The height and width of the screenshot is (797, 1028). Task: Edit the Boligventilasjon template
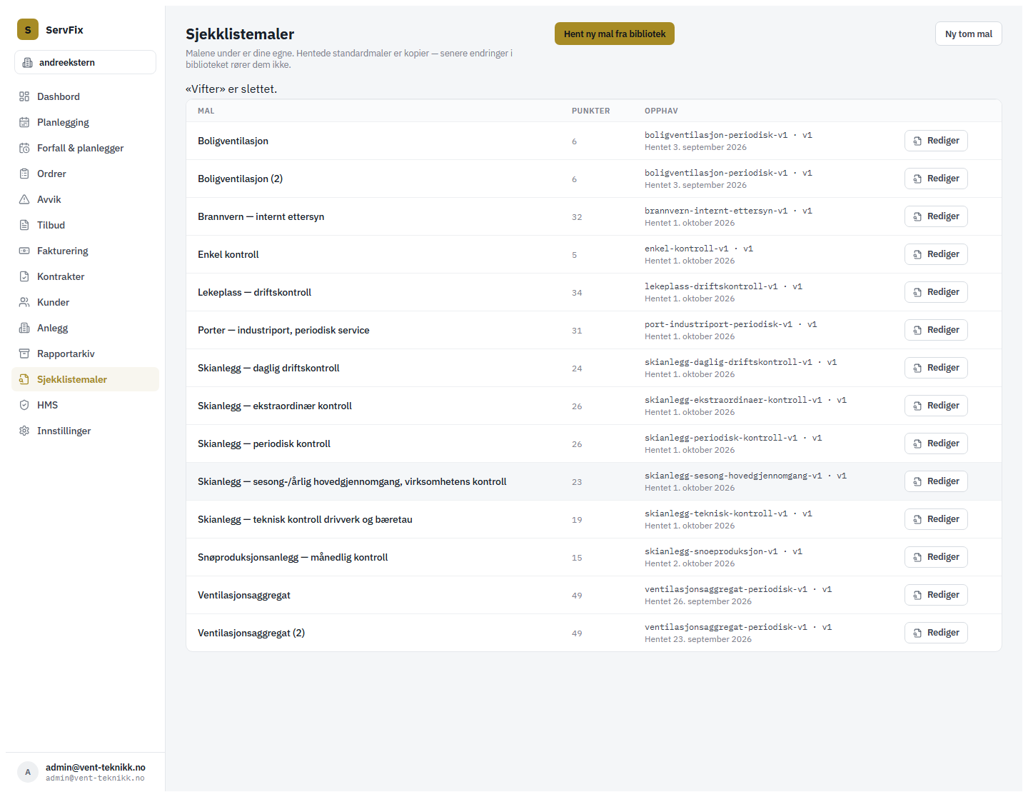[936, 141]
